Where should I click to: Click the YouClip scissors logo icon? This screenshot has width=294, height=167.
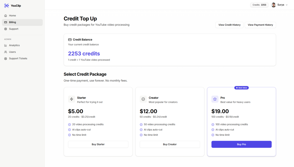(6, 6)
